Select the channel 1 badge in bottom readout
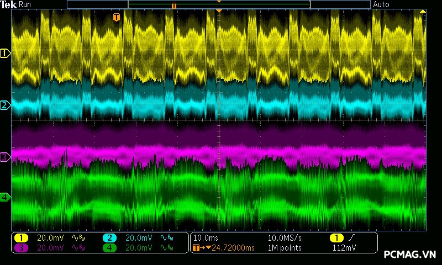 pyautogui.click(x=21, y=238)
